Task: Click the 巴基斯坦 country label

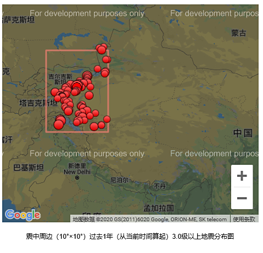Action: tap(29, 168)
